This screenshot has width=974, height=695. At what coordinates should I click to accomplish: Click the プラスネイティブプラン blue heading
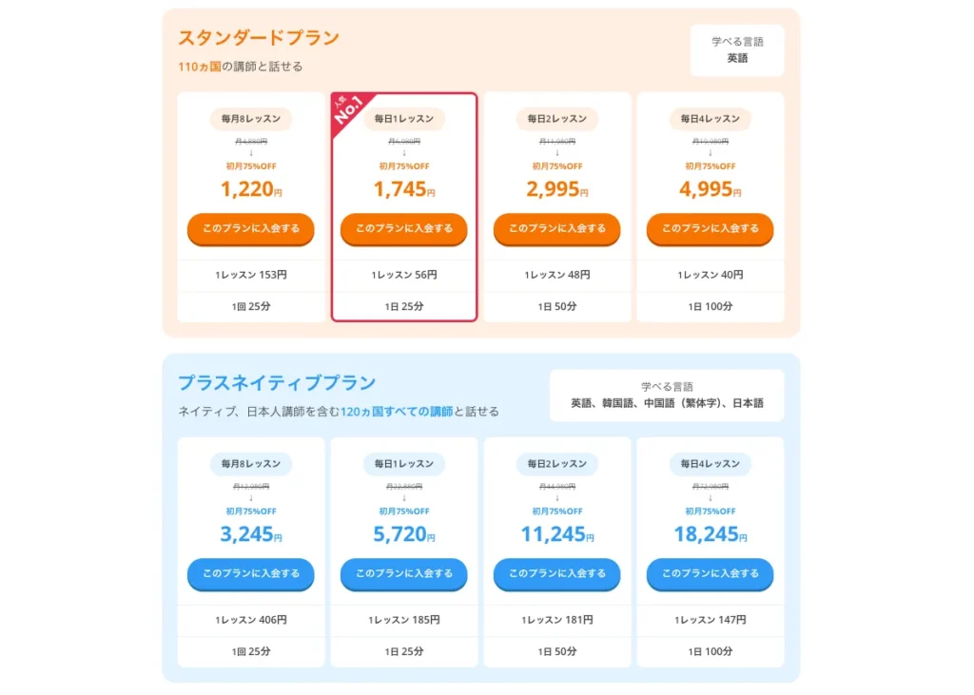[x=277, y=383]
